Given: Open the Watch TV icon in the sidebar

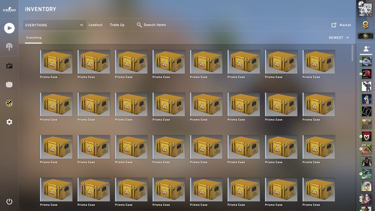Looking at the screenshot, I should pyautogui.click(x=9, y=84).
